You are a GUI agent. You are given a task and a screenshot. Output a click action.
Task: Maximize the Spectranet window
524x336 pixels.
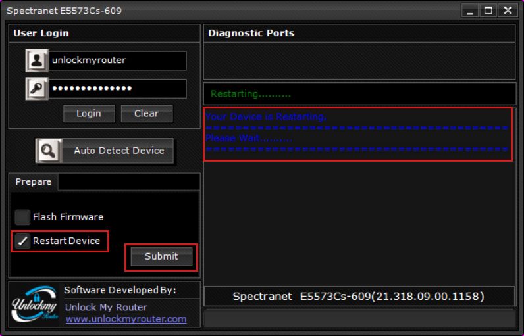point(488,11)
